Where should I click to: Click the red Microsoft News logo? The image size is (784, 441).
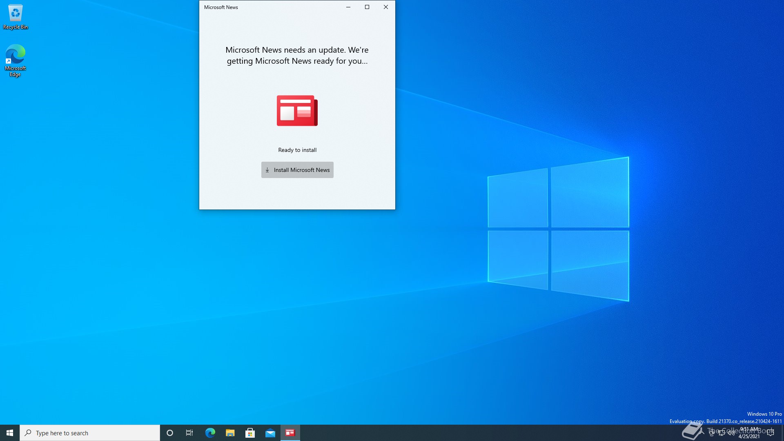[x=297, y=111]
